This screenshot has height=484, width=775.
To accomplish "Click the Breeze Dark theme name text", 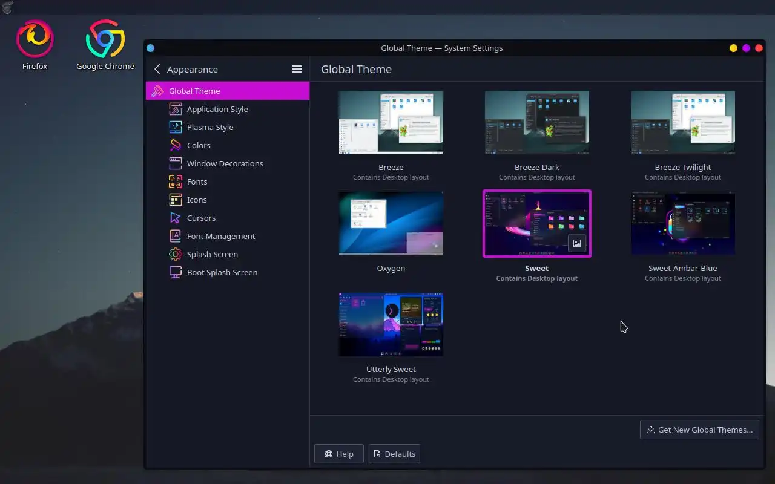I will tap(537, 167).
